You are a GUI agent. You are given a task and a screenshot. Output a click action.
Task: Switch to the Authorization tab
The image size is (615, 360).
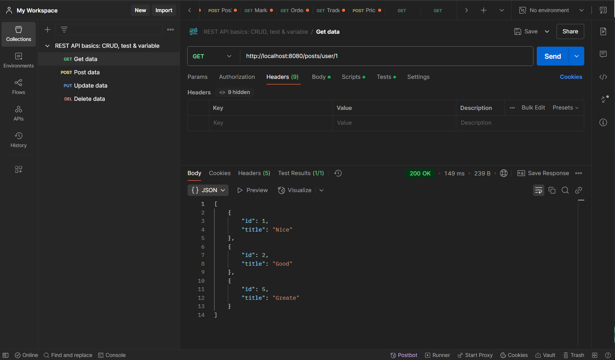(237, 77)
